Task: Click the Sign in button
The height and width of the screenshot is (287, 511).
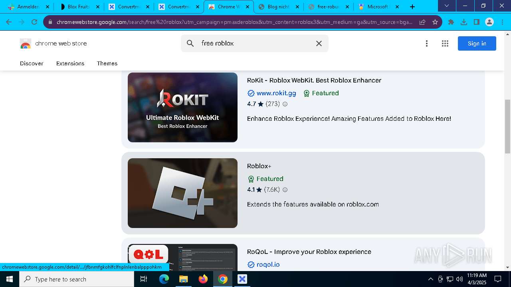Action: pos(477,43)
